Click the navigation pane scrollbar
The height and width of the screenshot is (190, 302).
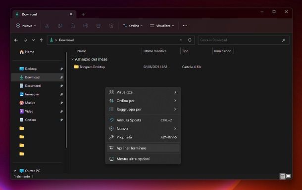coord(66,100)
